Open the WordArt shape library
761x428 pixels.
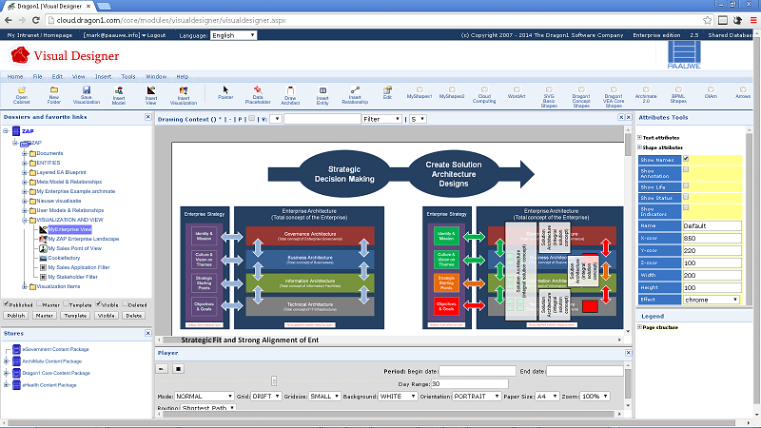coord(517,92)
